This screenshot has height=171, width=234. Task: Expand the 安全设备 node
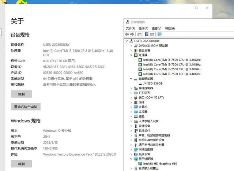[x=131, y=51]
